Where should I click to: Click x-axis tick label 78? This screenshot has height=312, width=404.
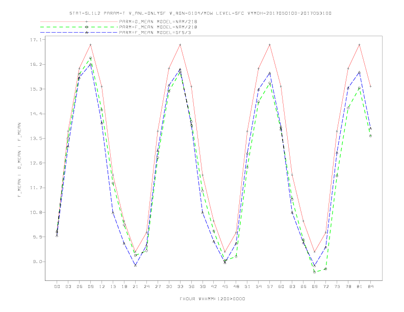tap(348, 287)
